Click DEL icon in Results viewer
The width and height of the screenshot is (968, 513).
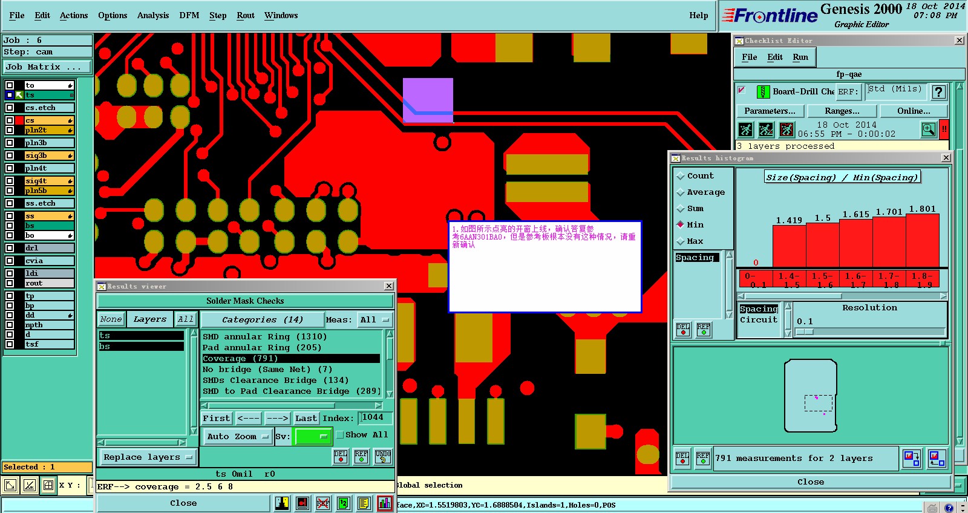tap(341, 457)
